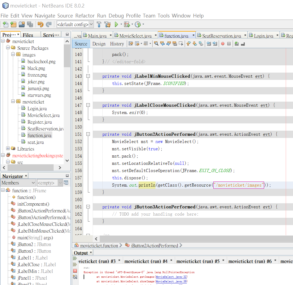Click the Profile Project clock icon

click(138, 24)
